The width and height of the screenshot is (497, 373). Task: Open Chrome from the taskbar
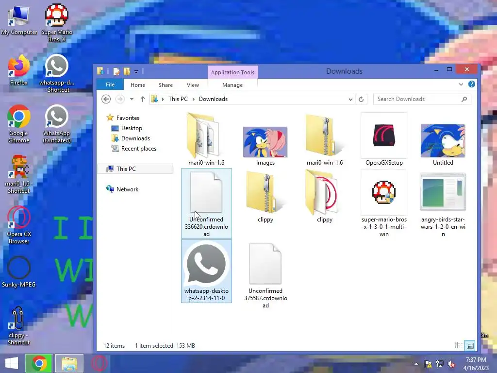[x=39, y=363]
